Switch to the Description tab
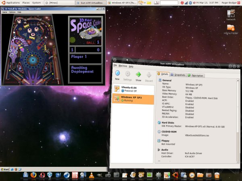 [196, 76]
